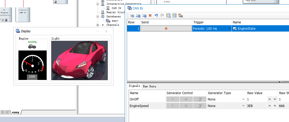Click the Display window title icon
This screenshot has height=122, width=289.
coord(18,31)
